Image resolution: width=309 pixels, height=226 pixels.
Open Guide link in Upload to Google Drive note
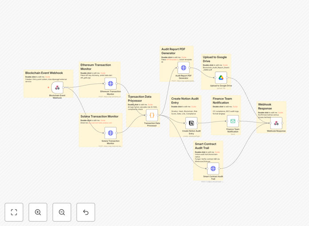(x=225, y=65)
